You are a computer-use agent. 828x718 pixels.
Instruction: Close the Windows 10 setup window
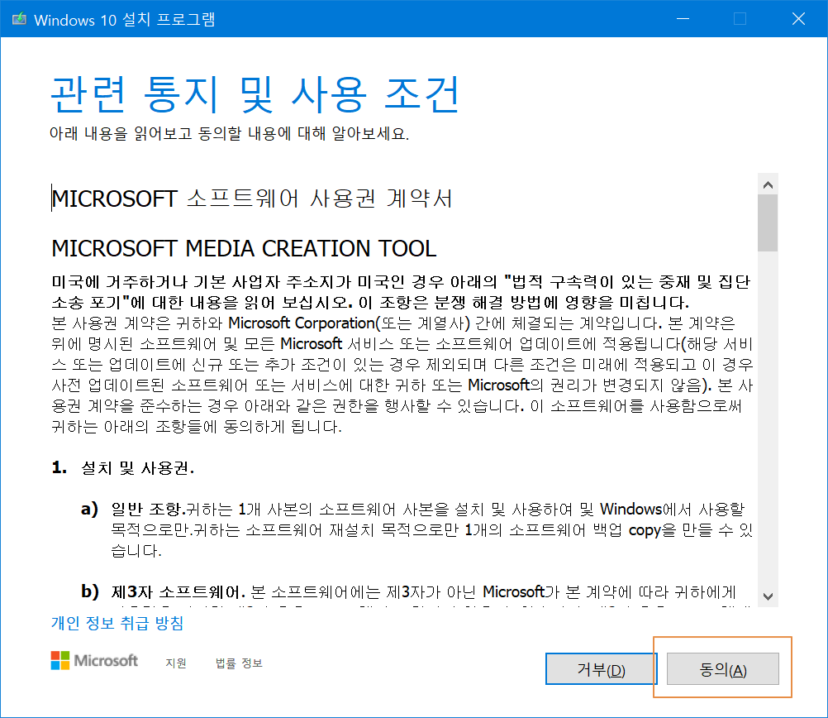(798, 19)
